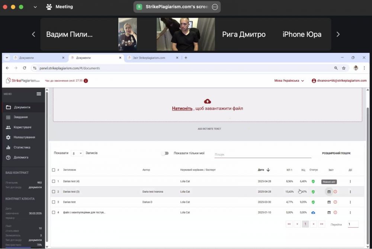Open full report icon for Darias test row 3

click(x=329, y=202)
